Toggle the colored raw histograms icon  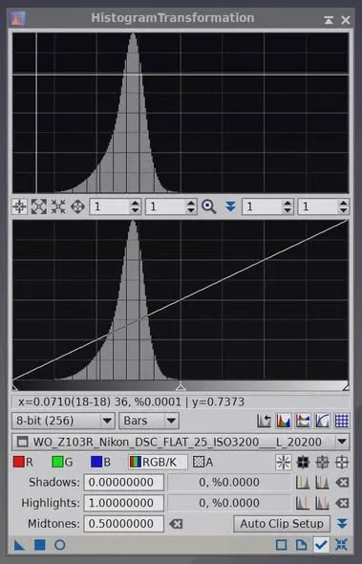click(x=284, y=421)
